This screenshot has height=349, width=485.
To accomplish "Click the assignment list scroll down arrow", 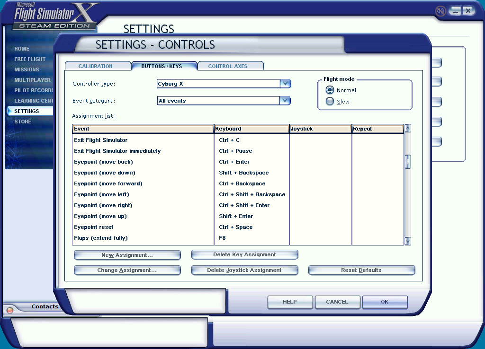I will point(408,241).
